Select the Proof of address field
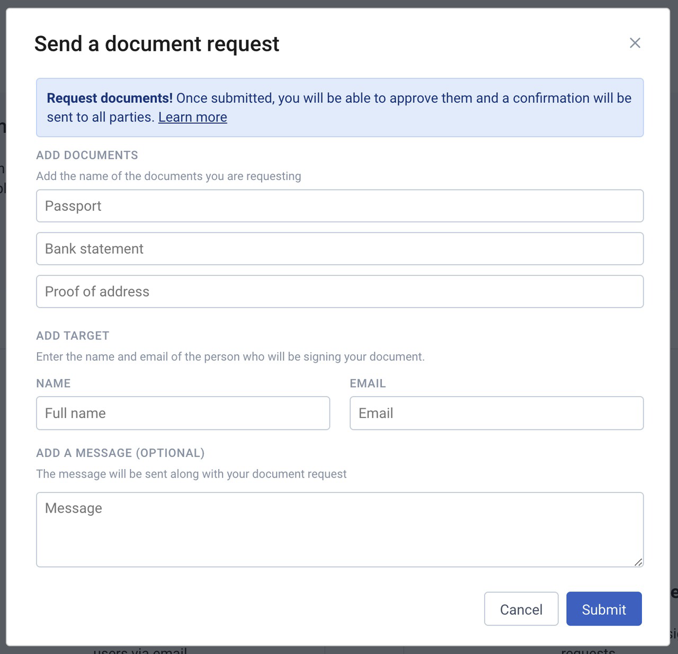678x654 pixels. pyautogui.click(x=340, y=292)
